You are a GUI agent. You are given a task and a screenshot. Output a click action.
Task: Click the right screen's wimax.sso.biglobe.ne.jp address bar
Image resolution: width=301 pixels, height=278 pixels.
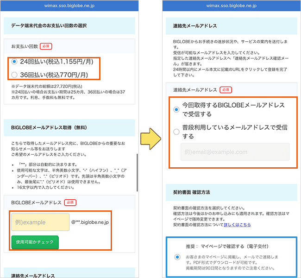coord(232,6)
